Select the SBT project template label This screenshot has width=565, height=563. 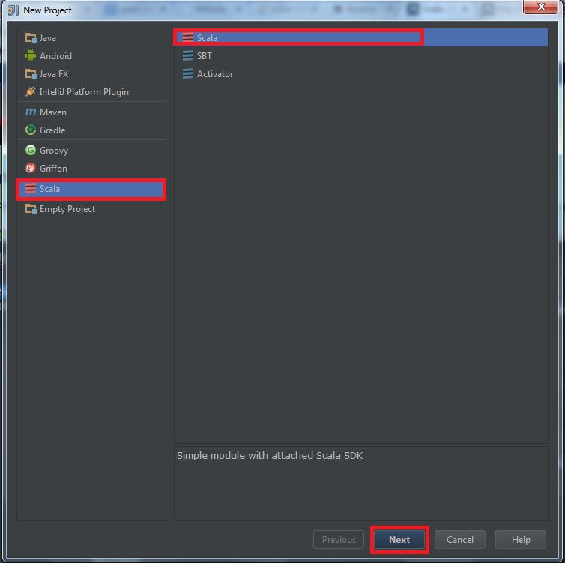[x=205, y=56]
